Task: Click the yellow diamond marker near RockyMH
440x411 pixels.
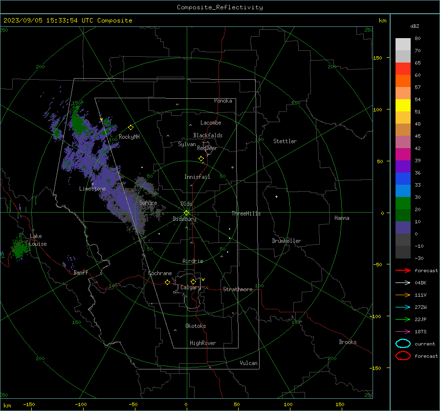Action: [x=131, y=128]
